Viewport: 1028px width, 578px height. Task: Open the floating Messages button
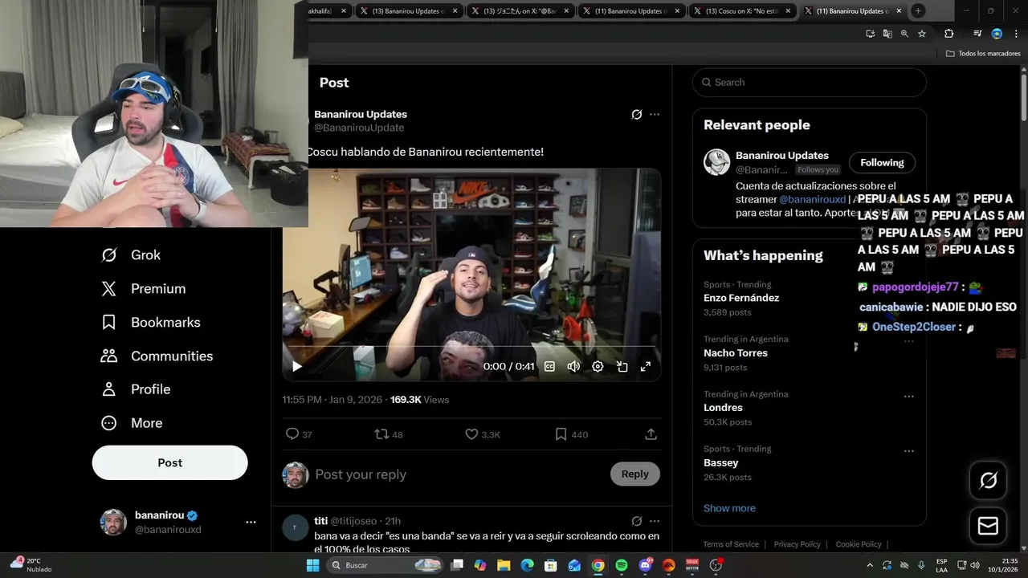pyautogui.click(x=989, y=527)
